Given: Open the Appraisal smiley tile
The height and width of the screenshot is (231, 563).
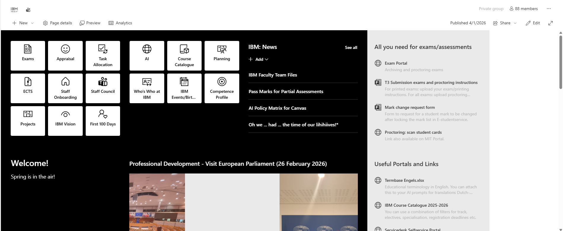Looking at the screenshot, I should (65, 56).
